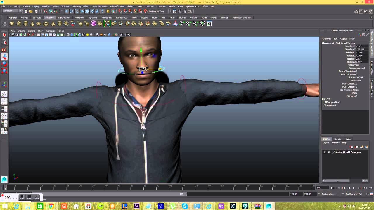Screen dimensions: 374x210
Task: Go to start of playback range
Action: (x=333, y=188)
